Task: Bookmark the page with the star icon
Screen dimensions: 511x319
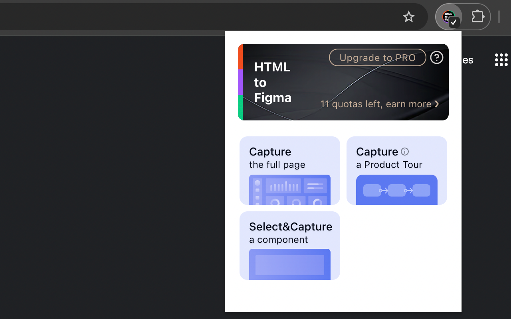Action: (409, 16)
